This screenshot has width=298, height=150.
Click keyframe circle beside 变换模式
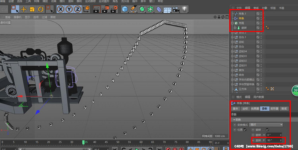tap(235, 125)
